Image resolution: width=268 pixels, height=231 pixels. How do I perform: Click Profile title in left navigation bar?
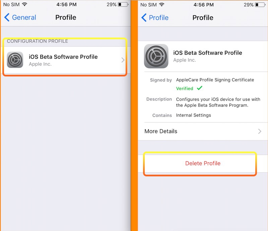(x=66, y=17)
